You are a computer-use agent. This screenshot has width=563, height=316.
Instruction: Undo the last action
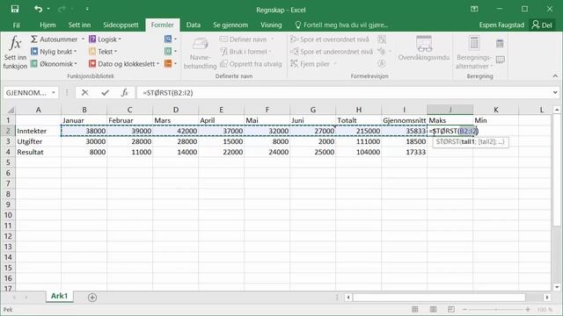click(x=38, y=9)
